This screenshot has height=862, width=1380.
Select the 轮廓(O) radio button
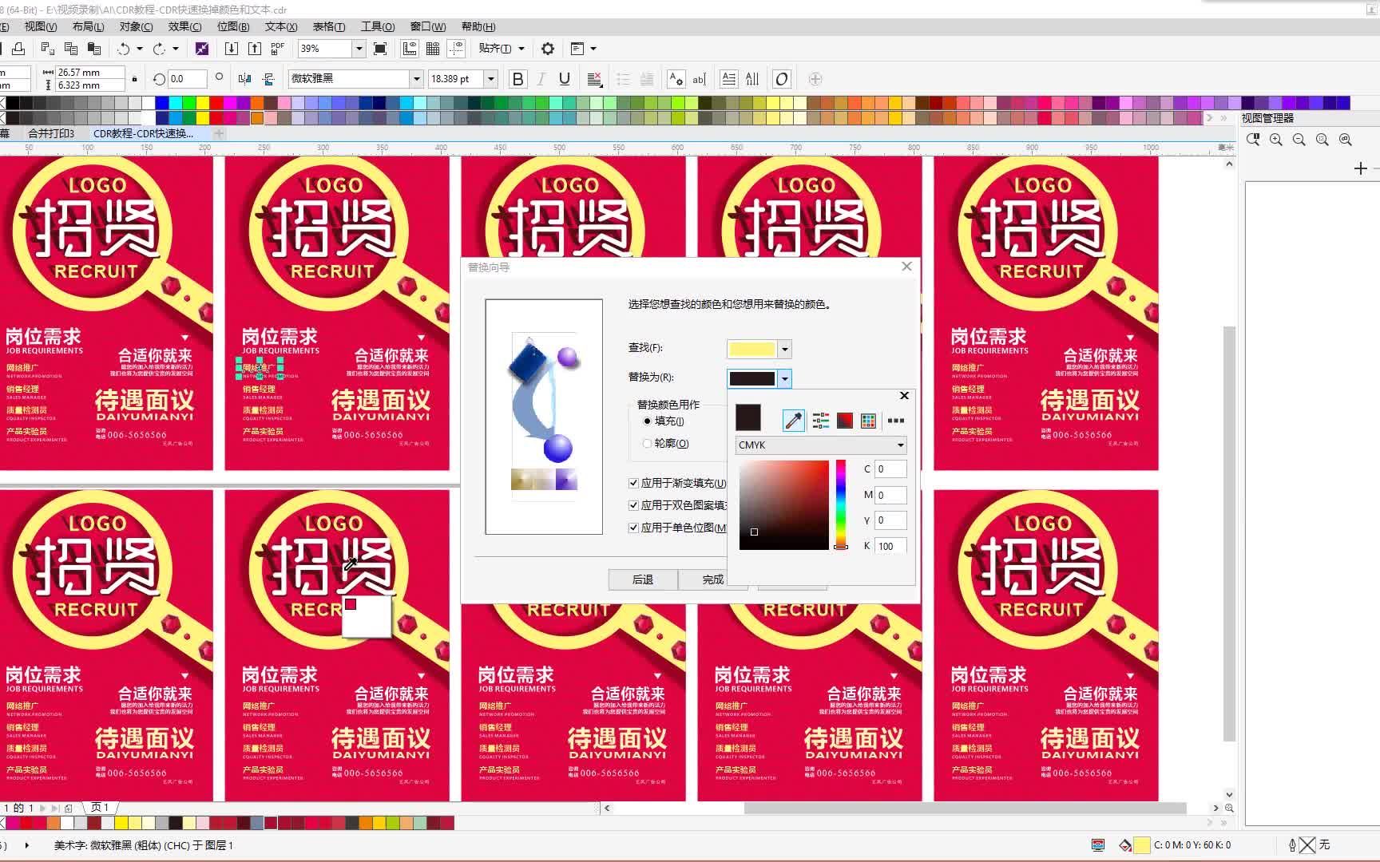pyautogui.click(x=648, y=443)
